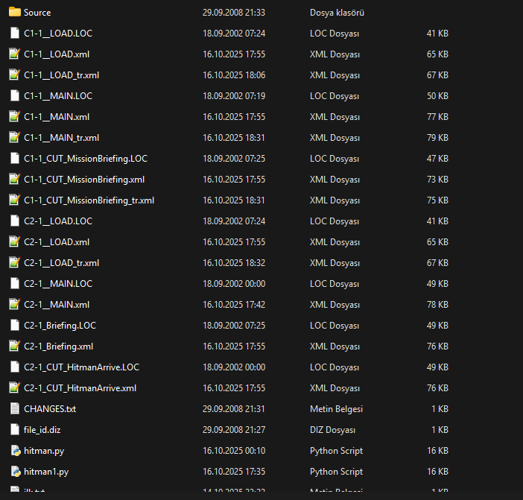Select the CHANGES.txt text document icon
This screenshot has width=523, height=500.
pyautogui.click(x=15, y=408)
